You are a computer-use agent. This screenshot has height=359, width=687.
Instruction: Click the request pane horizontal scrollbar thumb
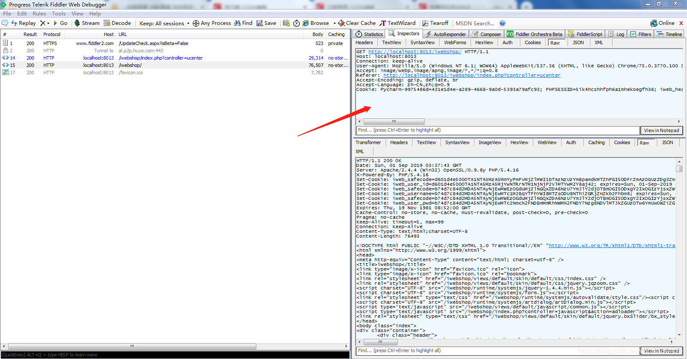[394, 122]
